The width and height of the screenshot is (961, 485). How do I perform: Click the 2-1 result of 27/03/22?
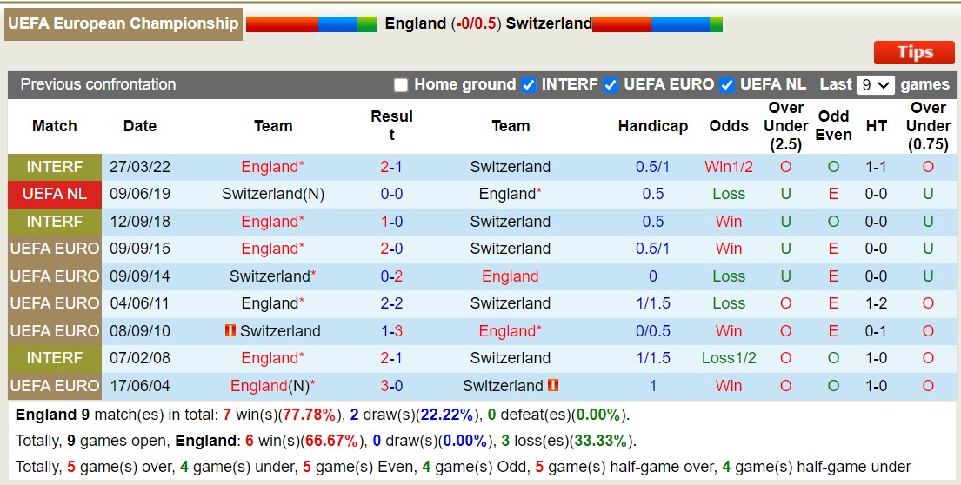click(x=391, y=167)
